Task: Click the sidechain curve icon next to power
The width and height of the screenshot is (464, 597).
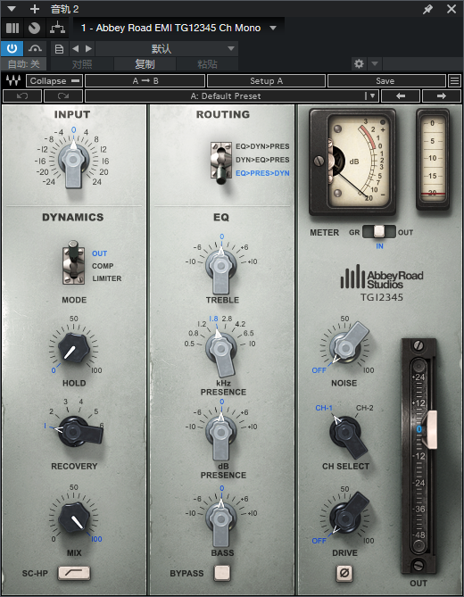Action: (x=35, y=49)
